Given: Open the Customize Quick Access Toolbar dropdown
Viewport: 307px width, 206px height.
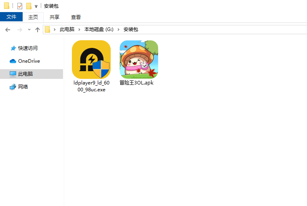Looking at the screenshot, I should [x=36, y=6].
